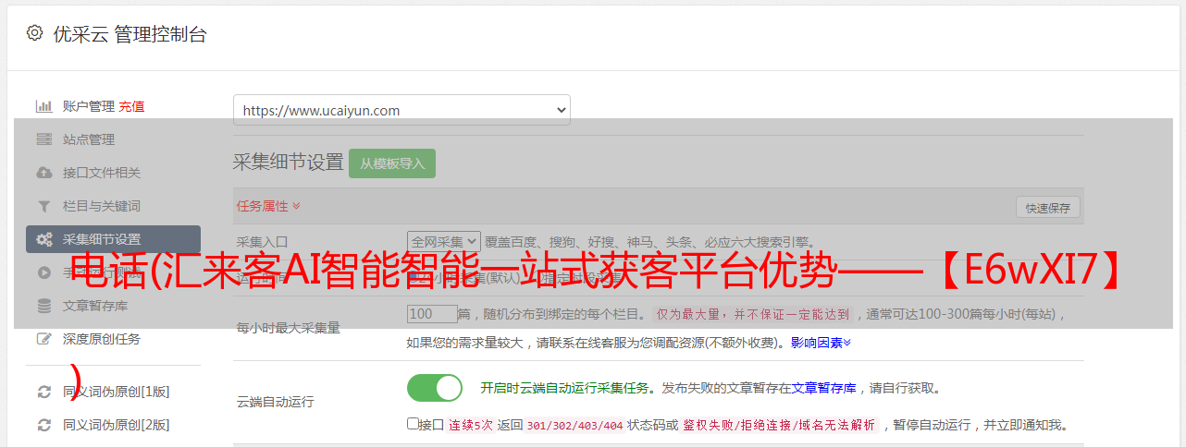Click the 每小时最大采集量 label
1186x447 pixels.
(x=289, y=328)
